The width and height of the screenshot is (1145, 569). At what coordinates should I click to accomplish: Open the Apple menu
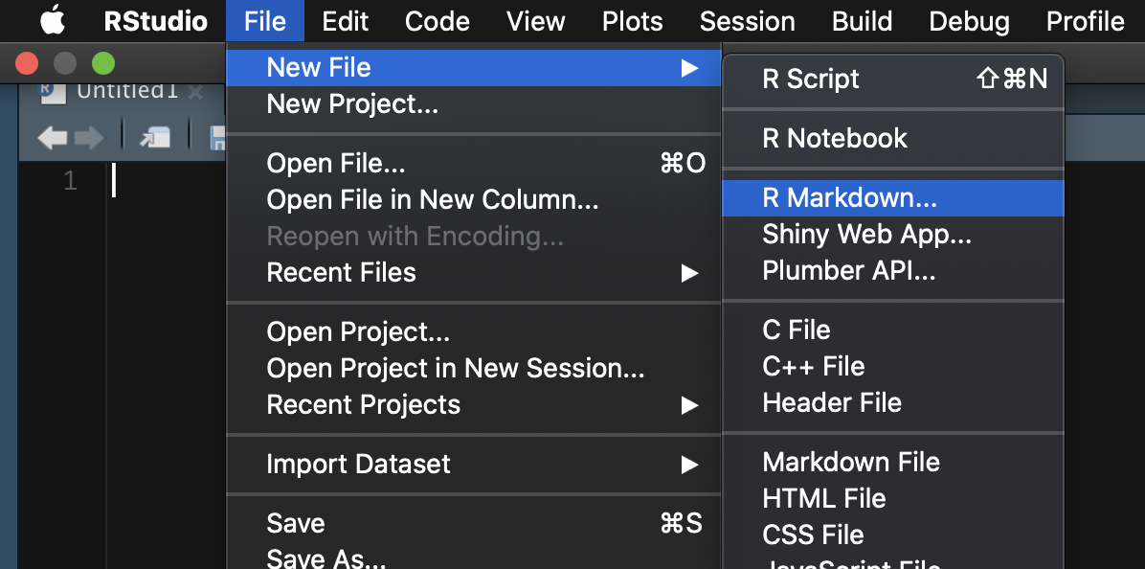52,21
